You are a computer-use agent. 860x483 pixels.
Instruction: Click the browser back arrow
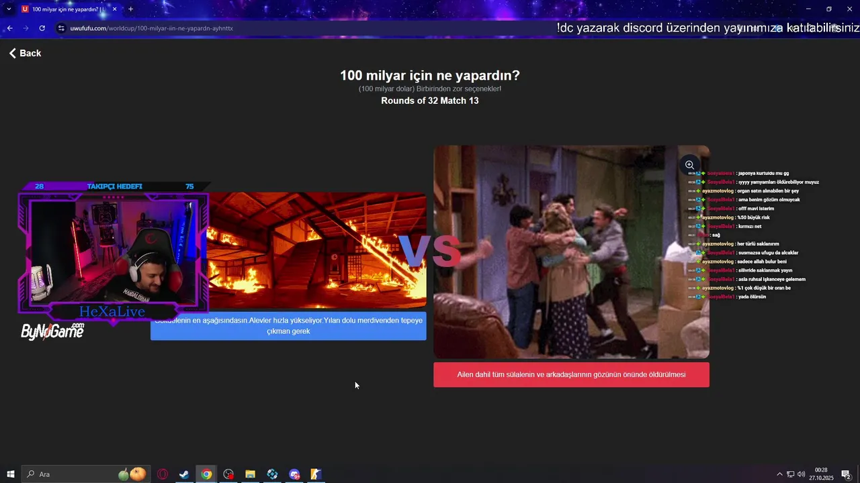pyautogui.click(x=9, y=28)
